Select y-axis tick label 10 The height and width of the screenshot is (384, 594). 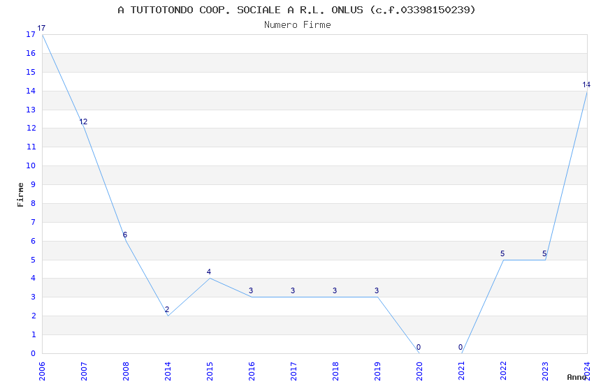pos(31,165)
